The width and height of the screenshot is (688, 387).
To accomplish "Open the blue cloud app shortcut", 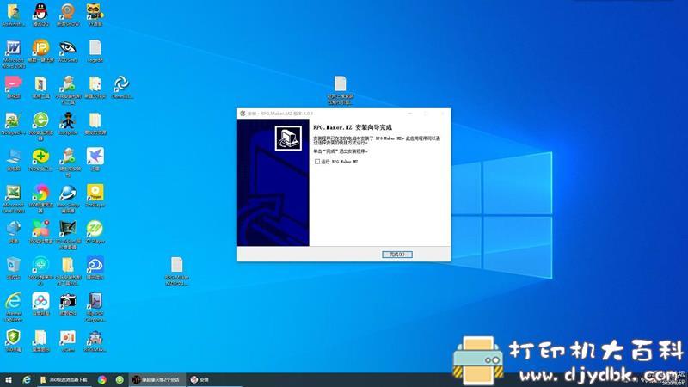I will click(x=95, y=268).
